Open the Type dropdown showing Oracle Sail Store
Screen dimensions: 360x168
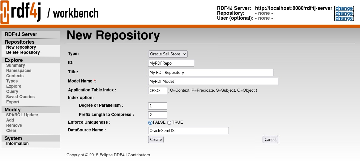pyautogui.click(x=168, y=54)
